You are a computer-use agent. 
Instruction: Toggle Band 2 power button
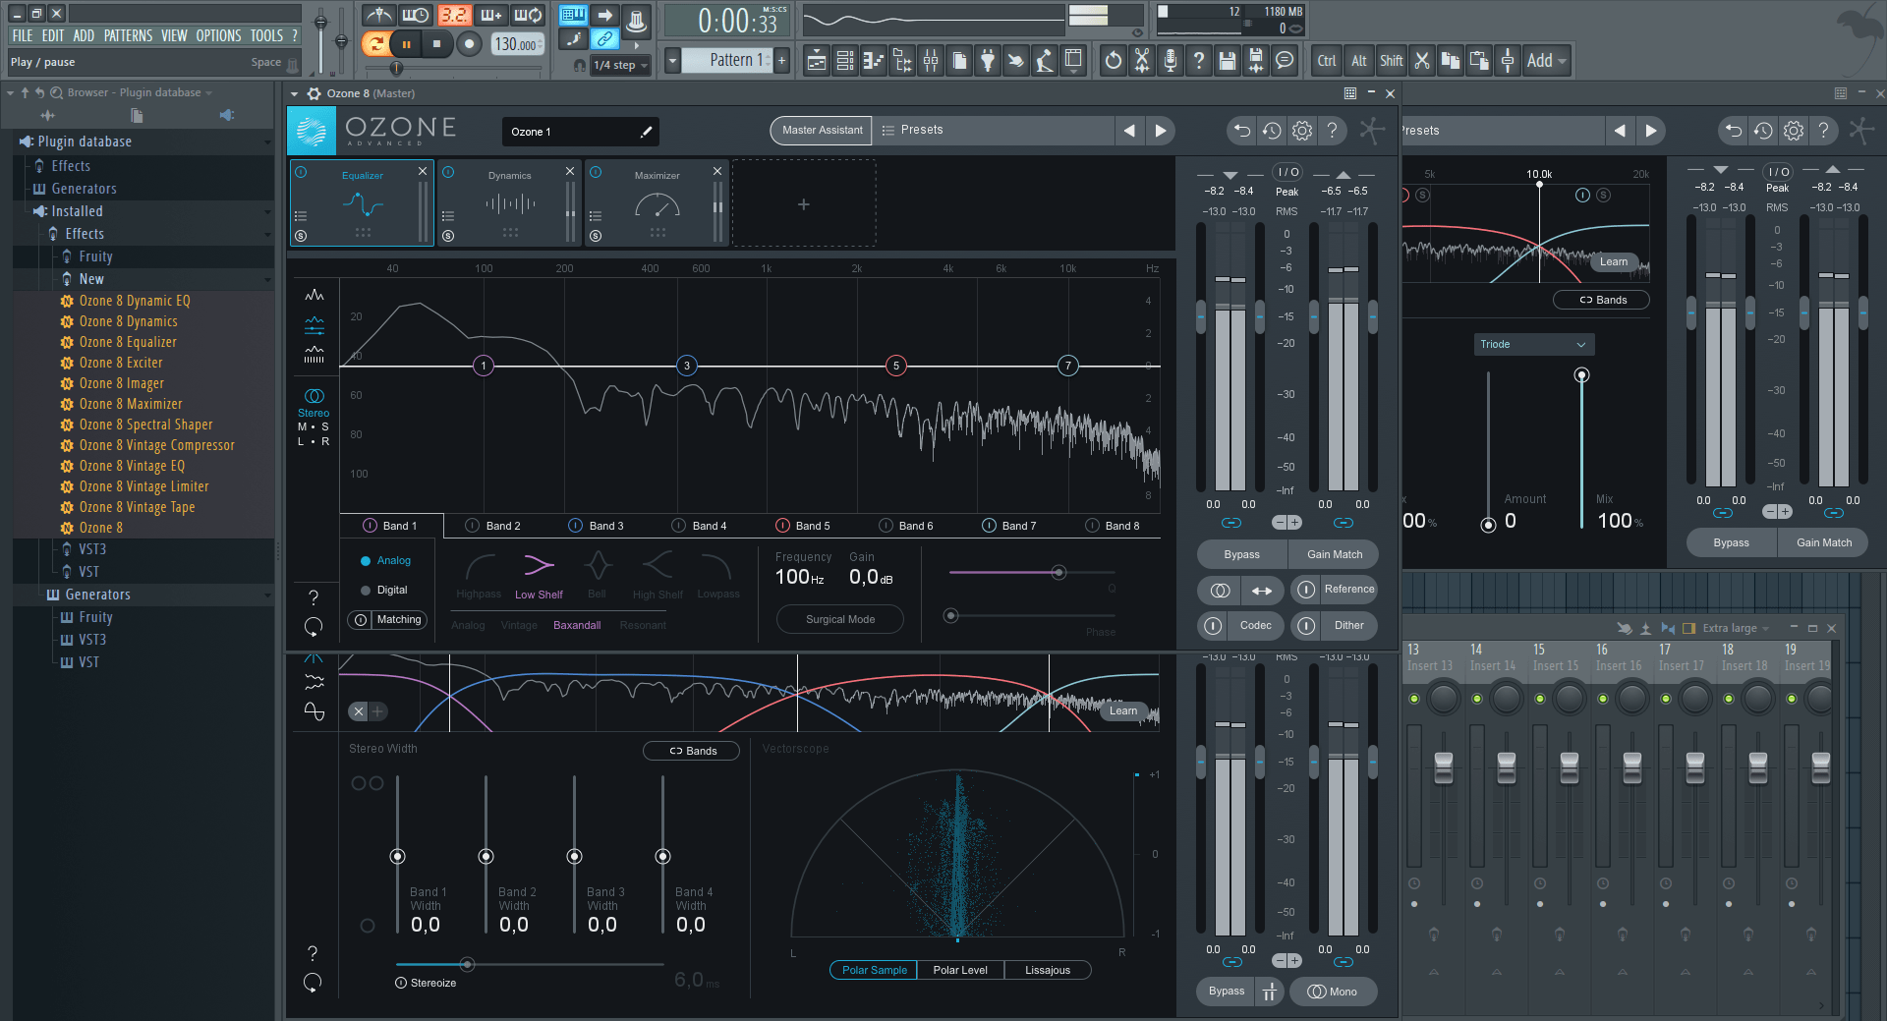pyautogui.click(x=472, y=526)
